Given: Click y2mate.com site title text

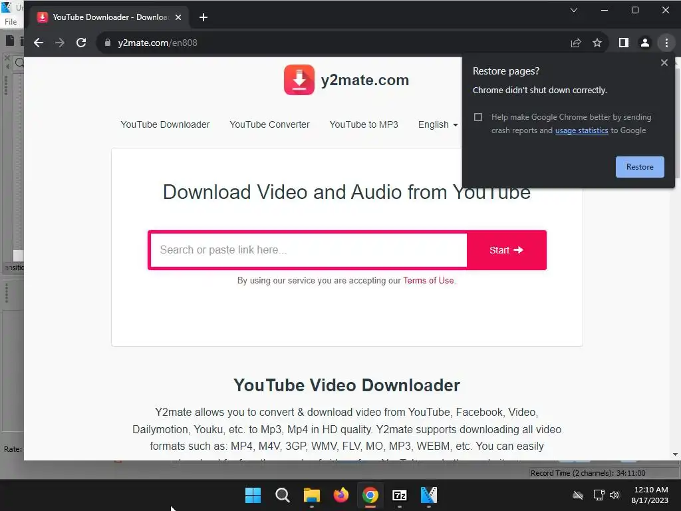Looking at the screenshot, I should point(365,81).
